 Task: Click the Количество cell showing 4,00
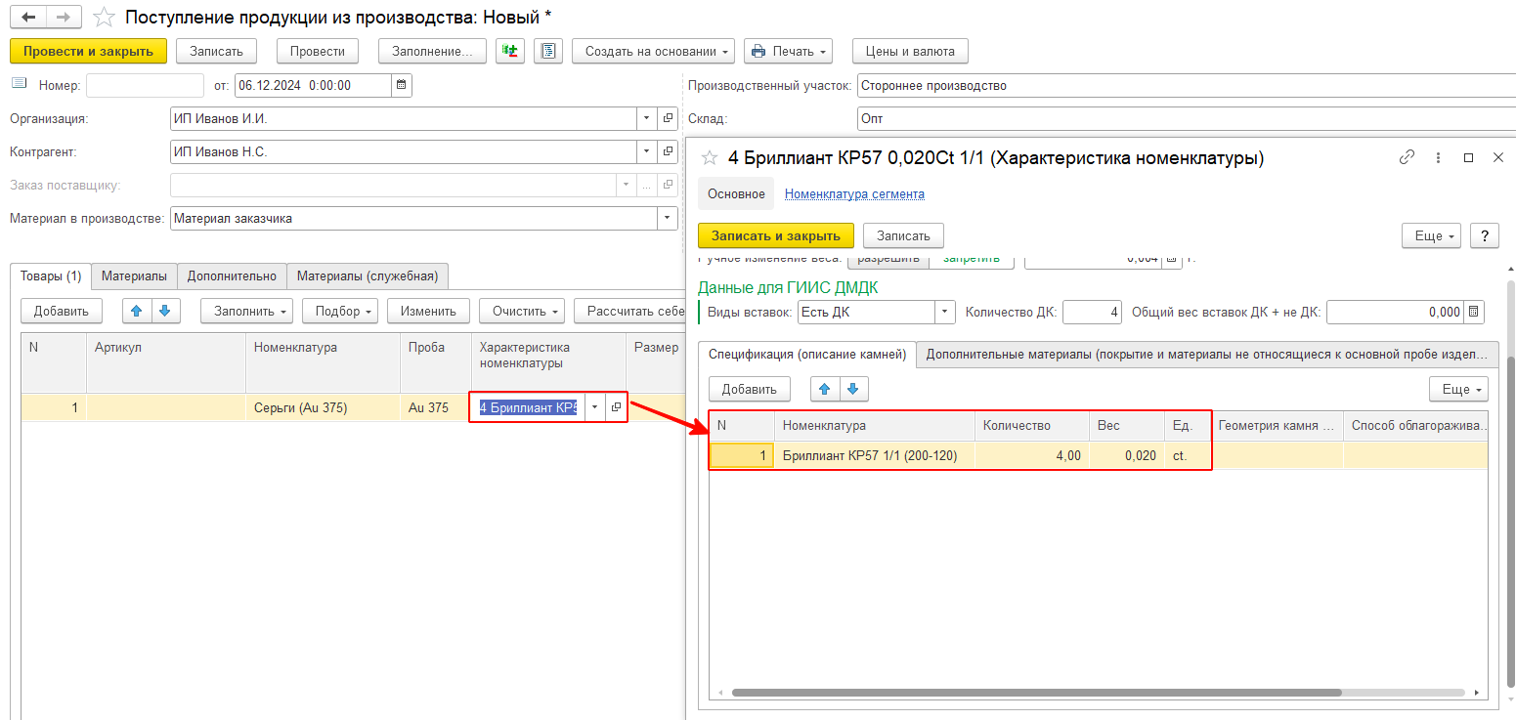coord(1032,455)
